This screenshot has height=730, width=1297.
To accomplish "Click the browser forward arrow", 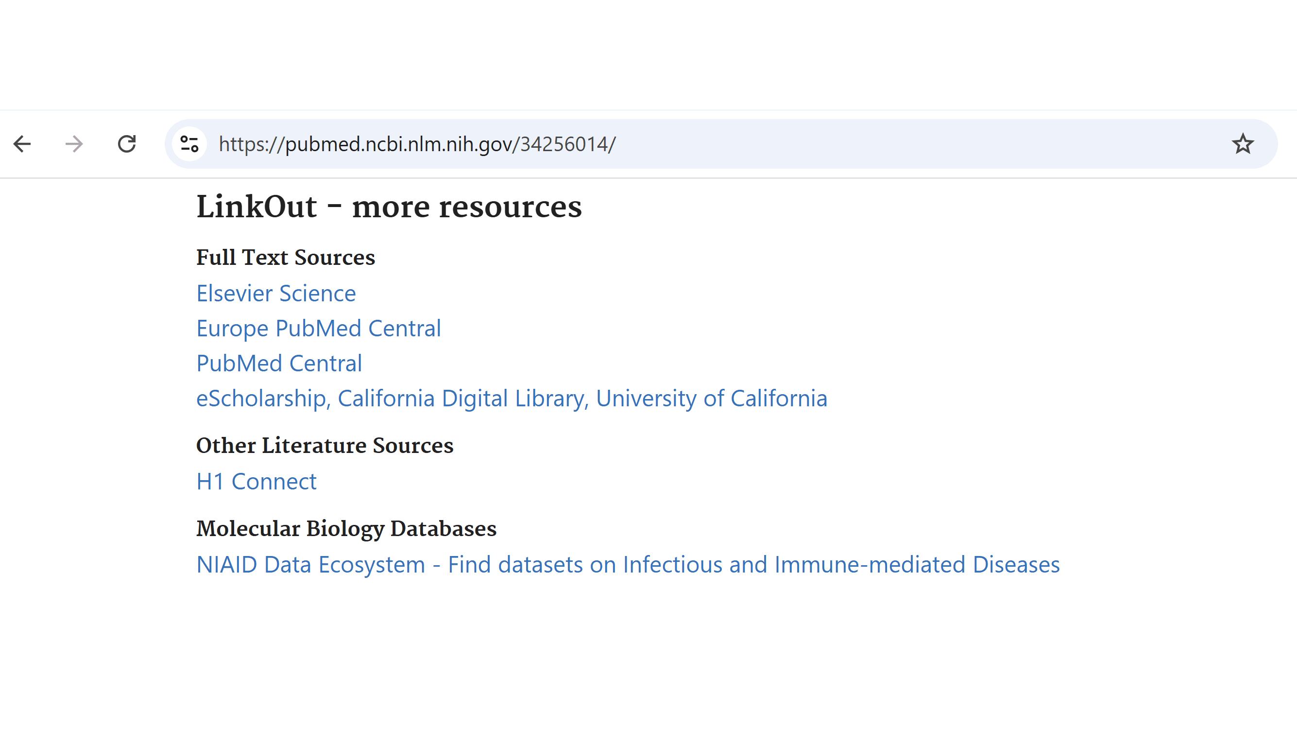I will [74, 144].
